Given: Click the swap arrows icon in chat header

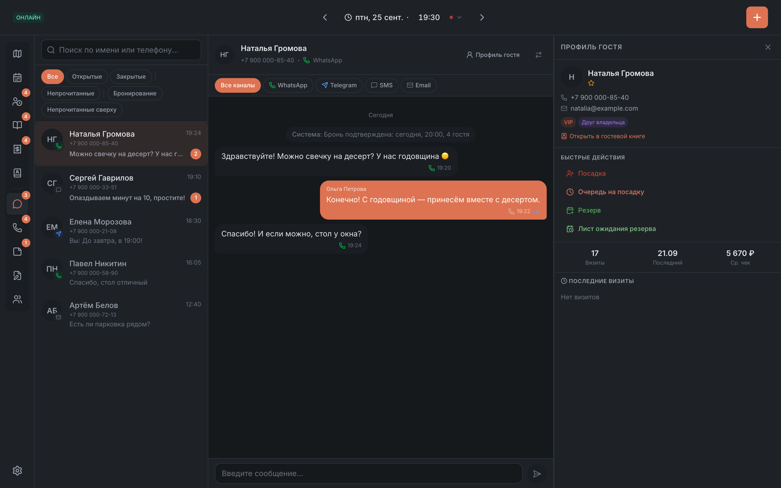Looking at the screenshot, I should coord(538,55).
